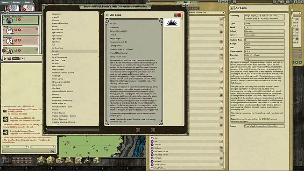This screenshot has width=304, height=171.
Task: Click the search field in book window
Action: click(74, 130)
